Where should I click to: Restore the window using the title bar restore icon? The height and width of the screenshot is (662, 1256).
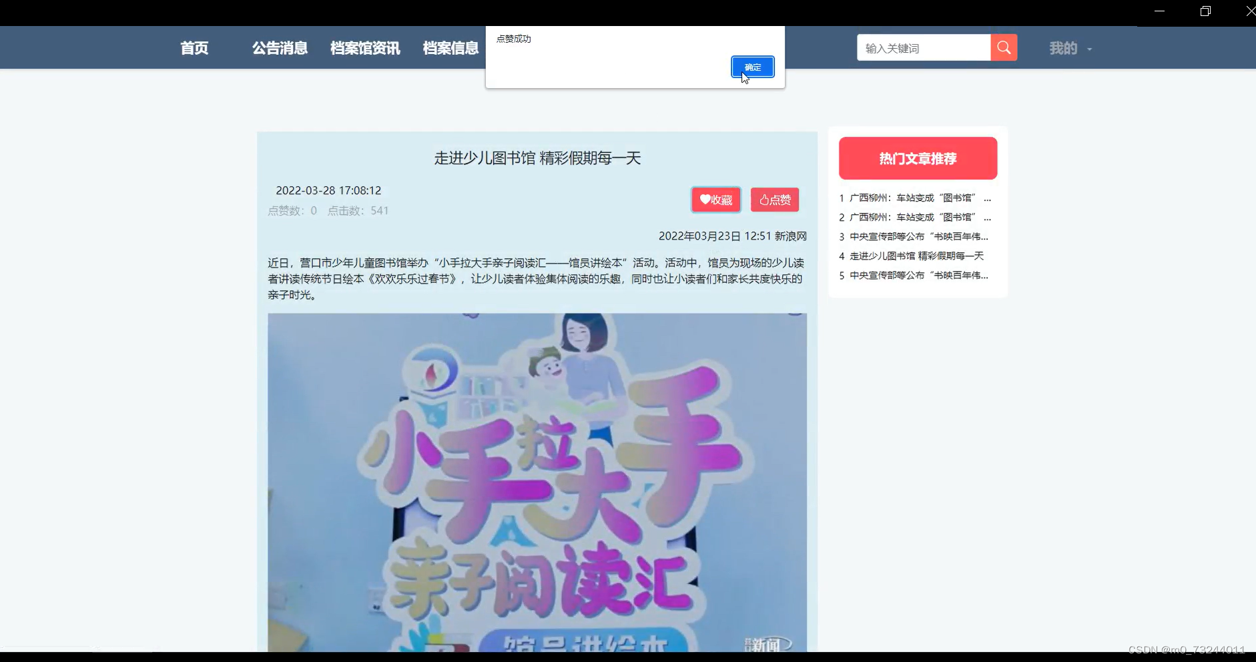tap(1205, 11)
